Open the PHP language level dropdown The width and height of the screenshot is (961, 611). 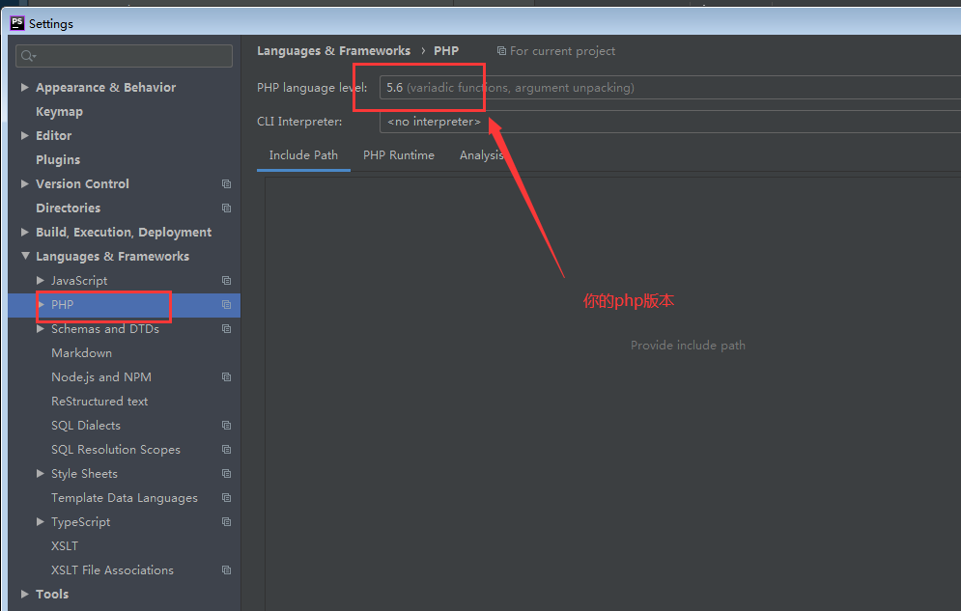[666, 88]
